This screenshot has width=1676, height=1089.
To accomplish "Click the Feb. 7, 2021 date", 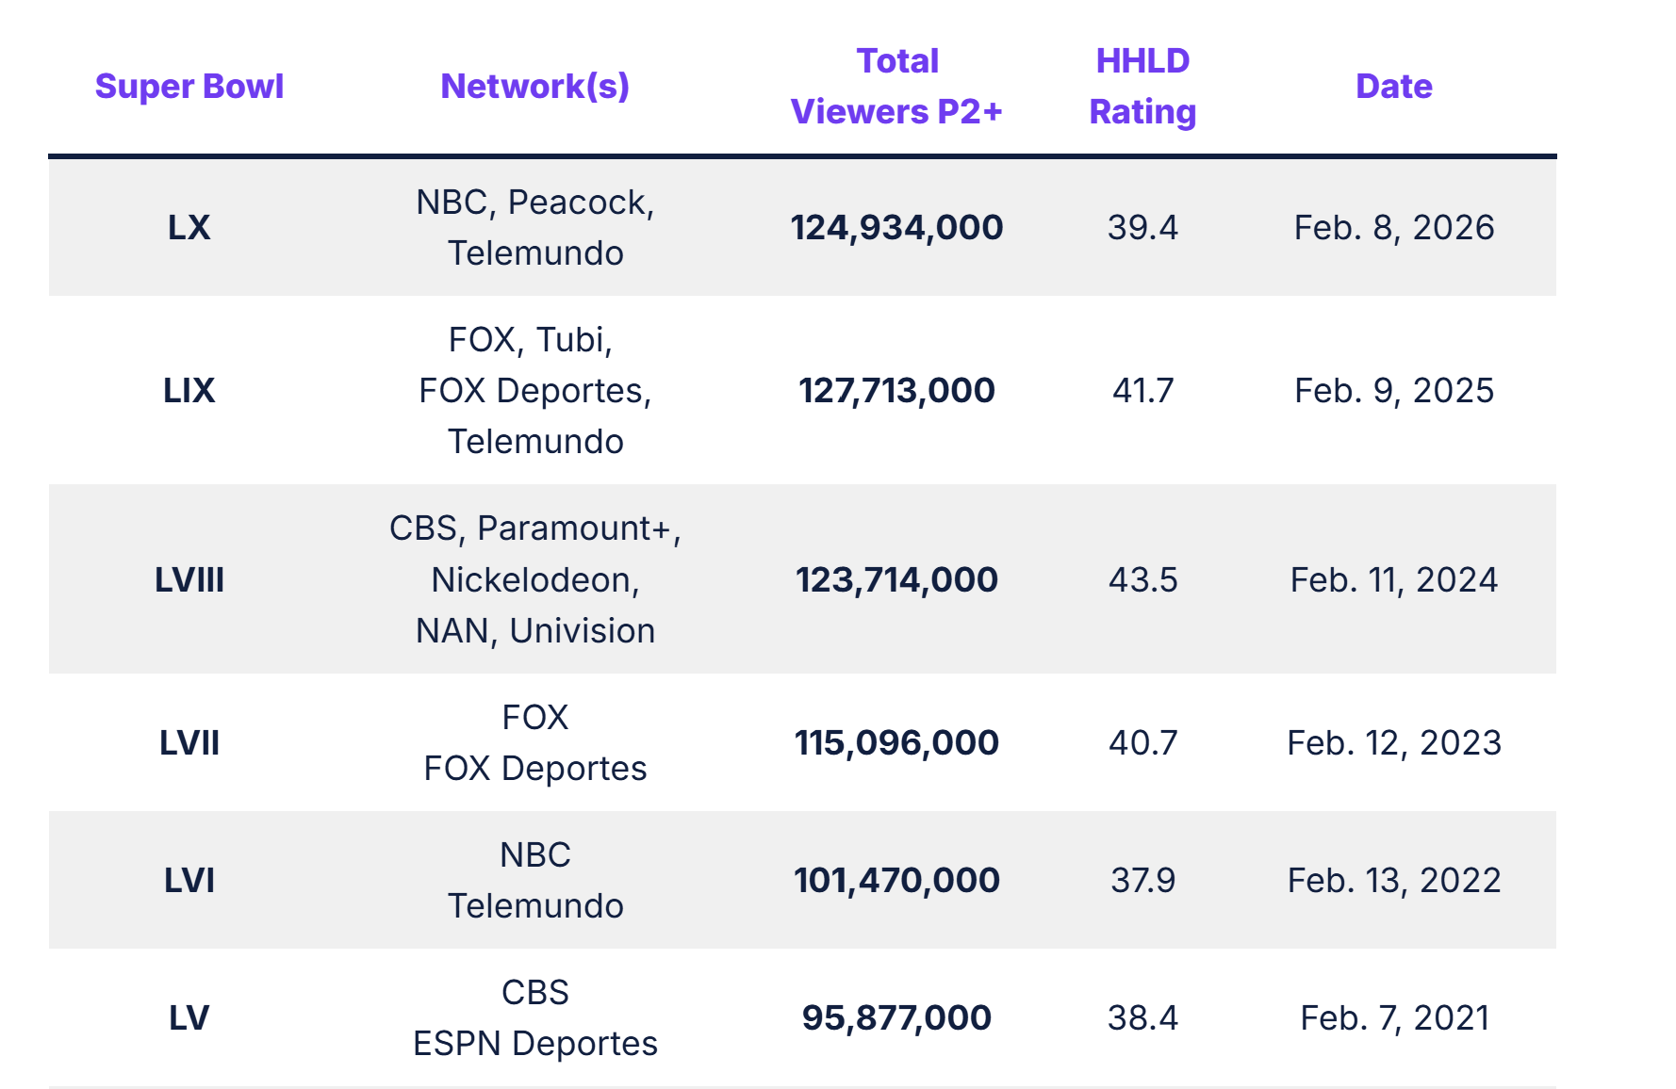I will click(1393, 1018).
